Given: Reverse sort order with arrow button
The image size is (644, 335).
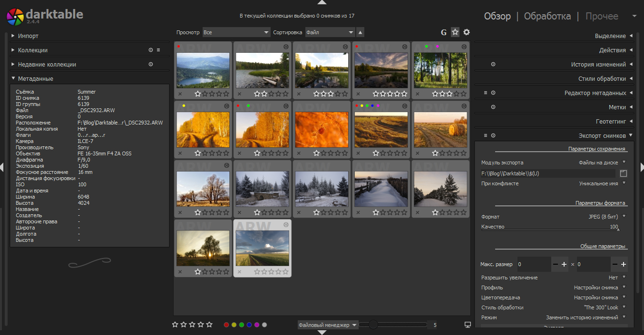Looking at the screenshot, I should (361, 32).
